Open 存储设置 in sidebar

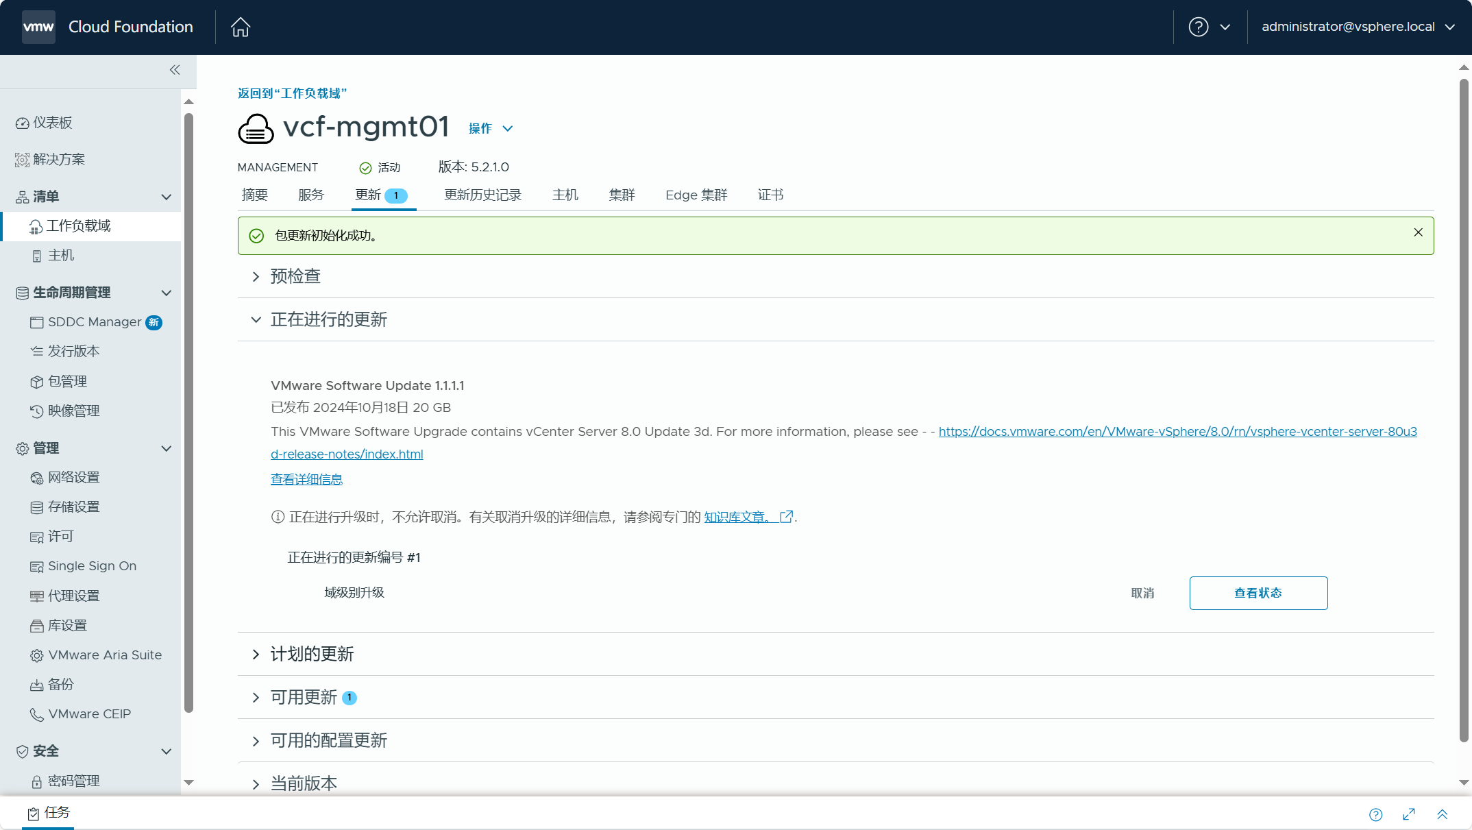click(65, 507)
